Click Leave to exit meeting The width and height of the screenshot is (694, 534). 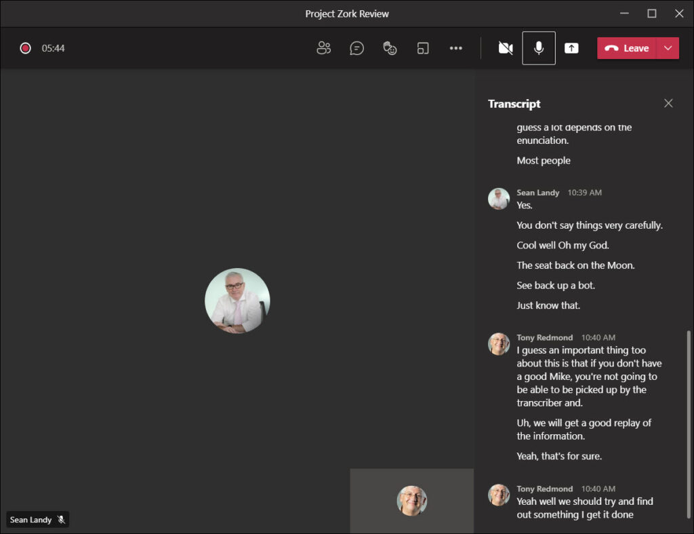coord(627,48)
